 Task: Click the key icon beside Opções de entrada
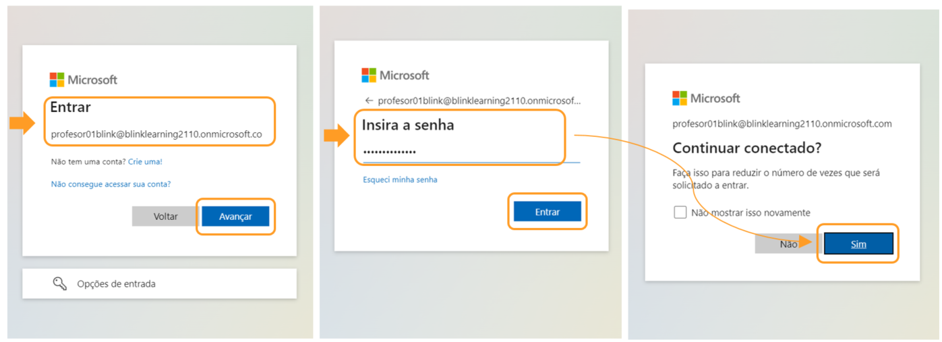tap(60, 284)
